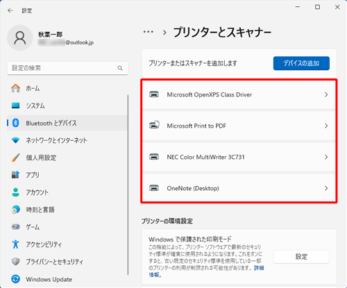Open アクセシビリティ via its figure icon
This screenshot has height=288, width=347.
[x=15, y=244]
